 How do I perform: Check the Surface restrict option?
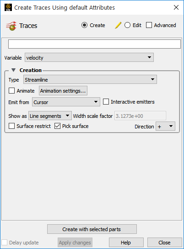tap(11, 126)
